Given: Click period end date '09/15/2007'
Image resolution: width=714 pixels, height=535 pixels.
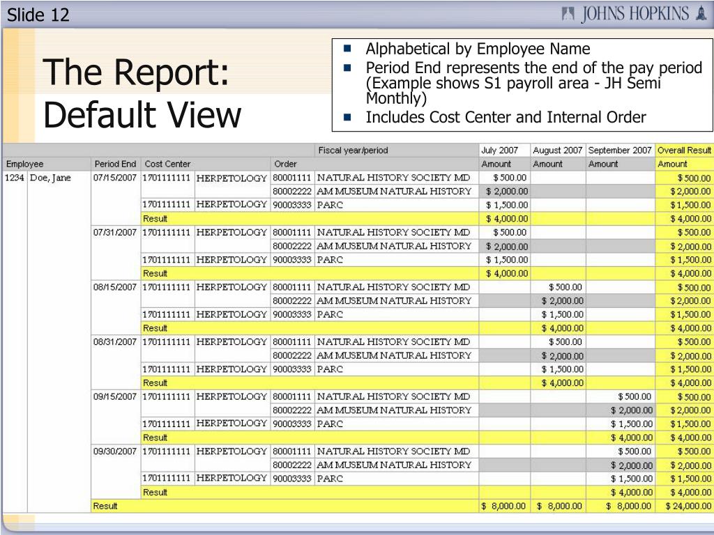Looking at the screenshot, I should click(x=115, y=396).
